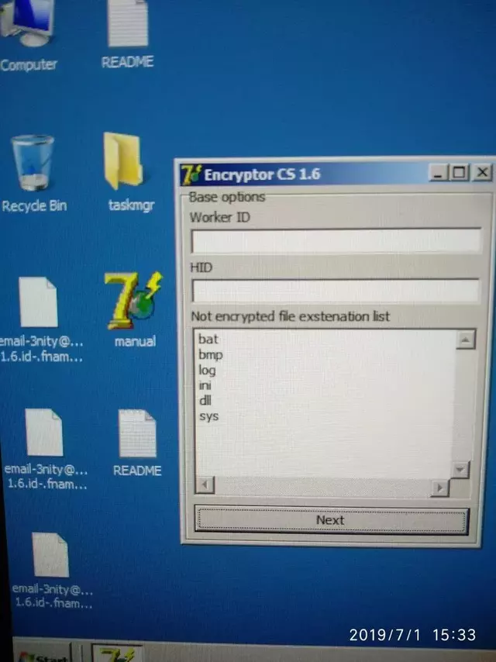The height and width of the screenshot is (662, 496).
Task: Maximize the Encryptor CS 1.6 window
Action: tap(460, 172)
